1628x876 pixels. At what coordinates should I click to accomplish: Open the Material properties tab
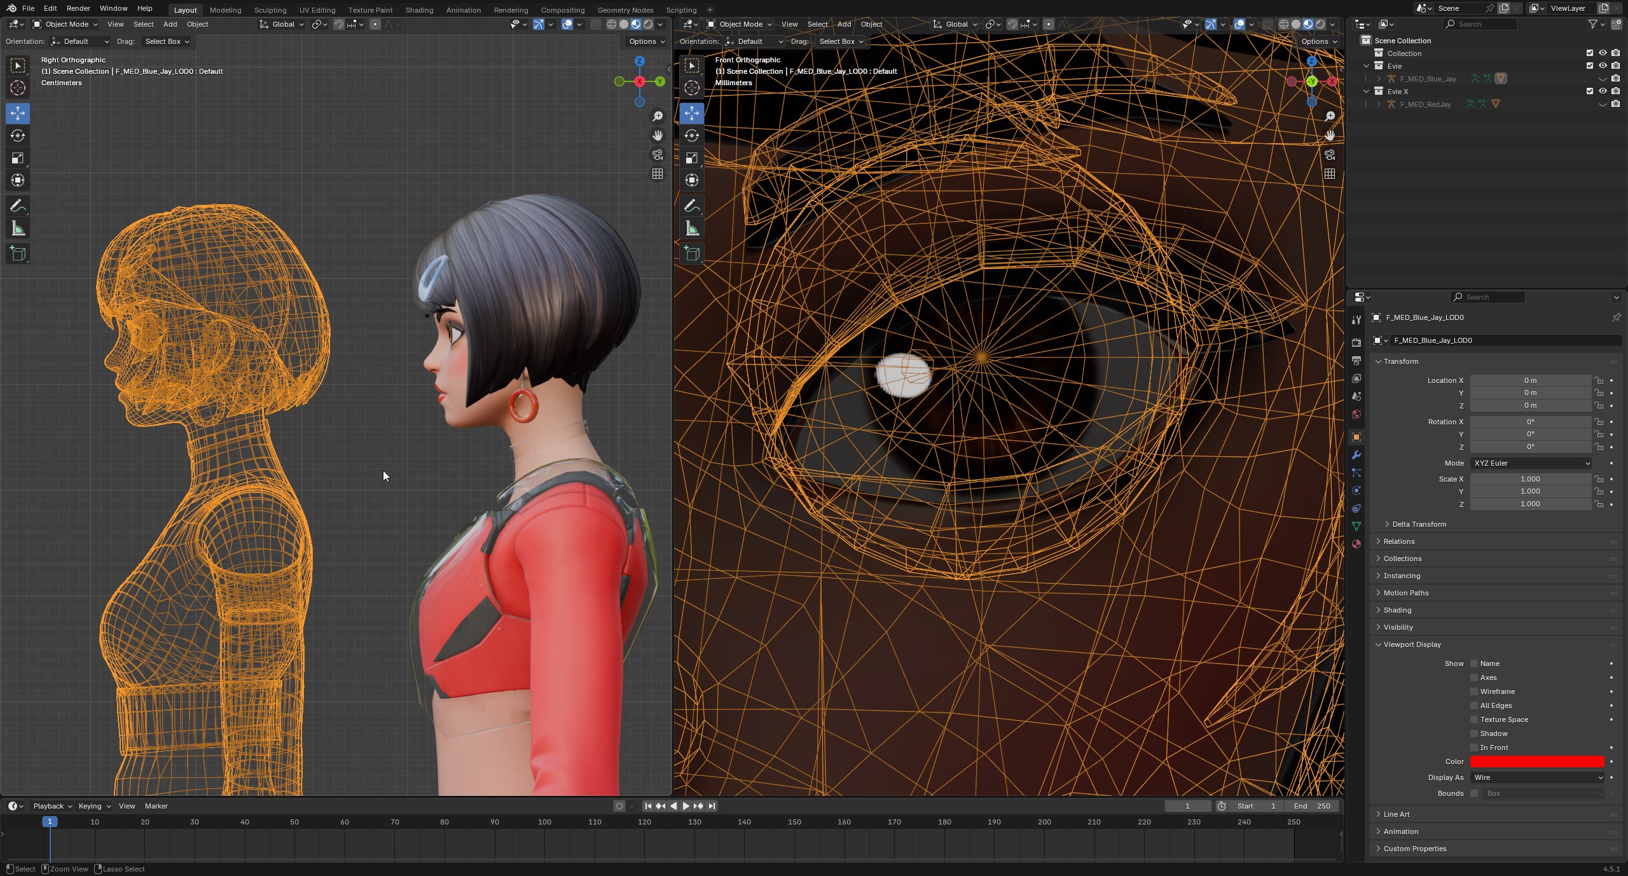tap(1356, 544)
